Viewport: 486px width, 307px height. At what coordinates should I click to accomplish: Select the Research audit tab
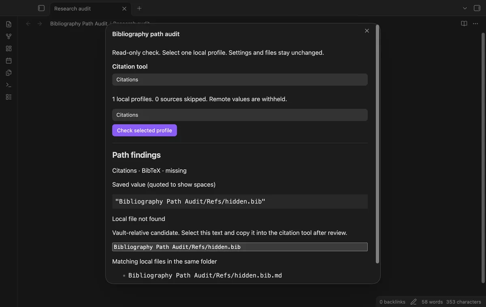click(x=90, y=8)
